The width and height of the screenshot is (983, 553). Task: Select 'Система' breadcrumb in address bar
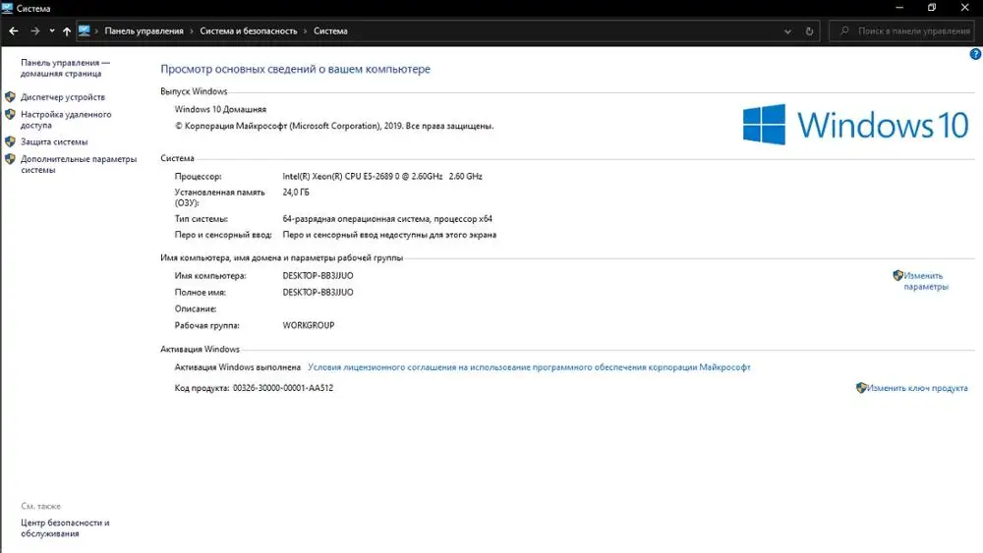(x=330, y=30)
